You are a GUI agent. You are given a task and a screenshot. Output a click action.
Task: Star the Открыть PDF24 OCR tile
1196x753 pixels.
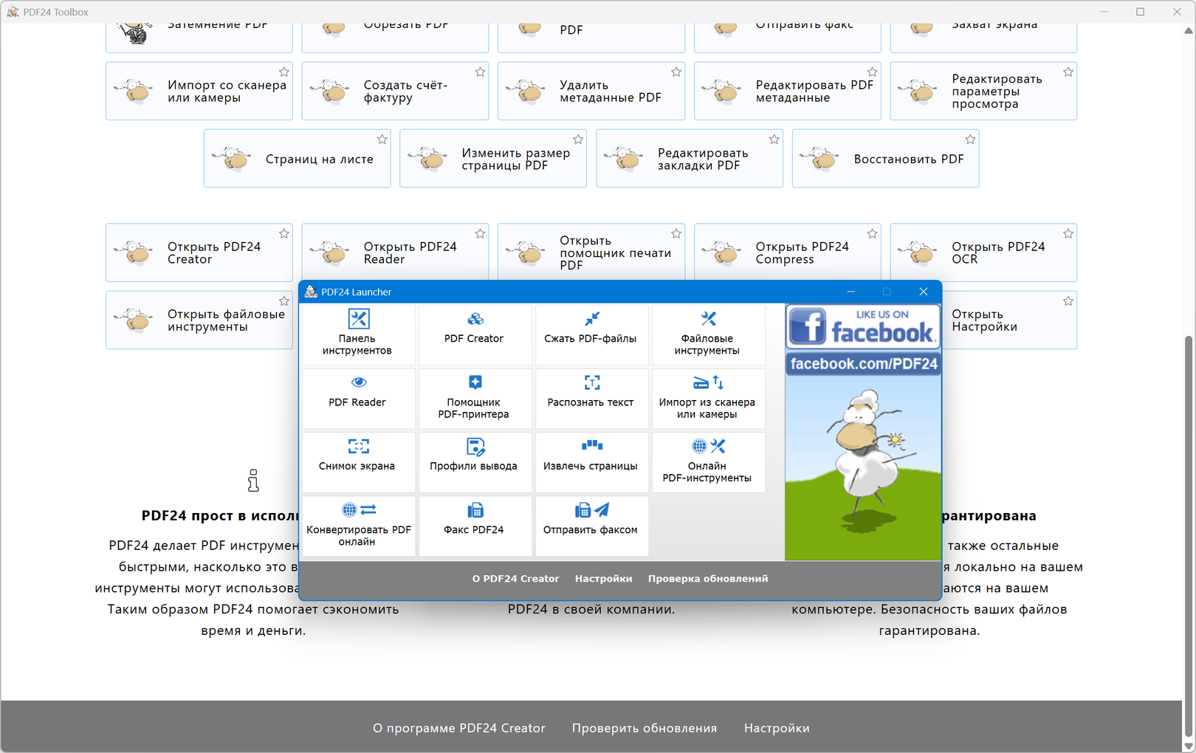tap(1068, 234)
